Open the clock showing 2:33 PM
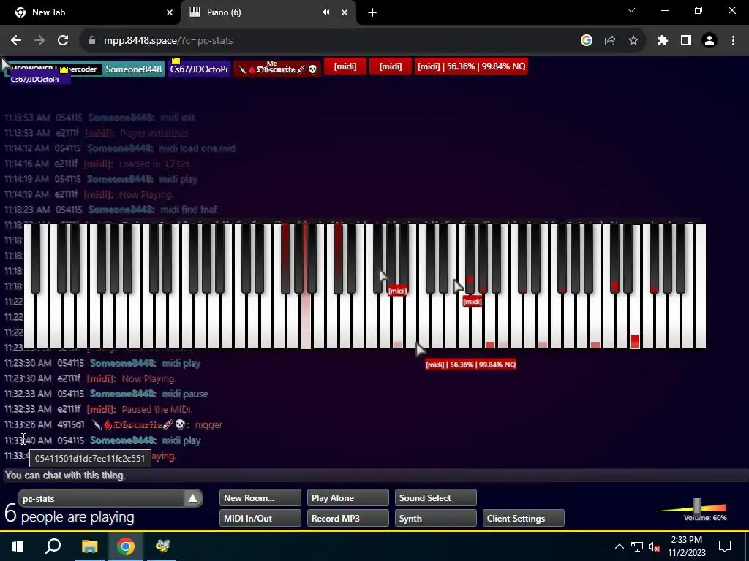This screenshot has width=749, height=561. tap(686, 546)
